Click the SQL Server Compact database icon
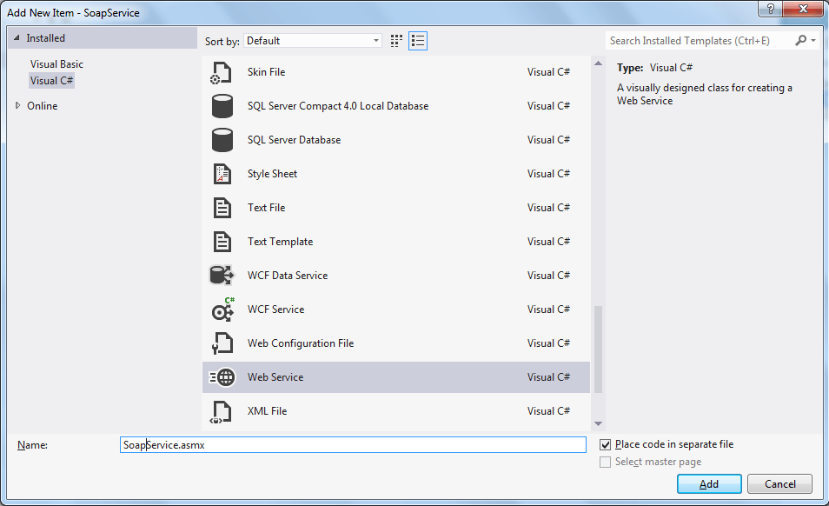The image size is (829, 506). coord(222,106)
